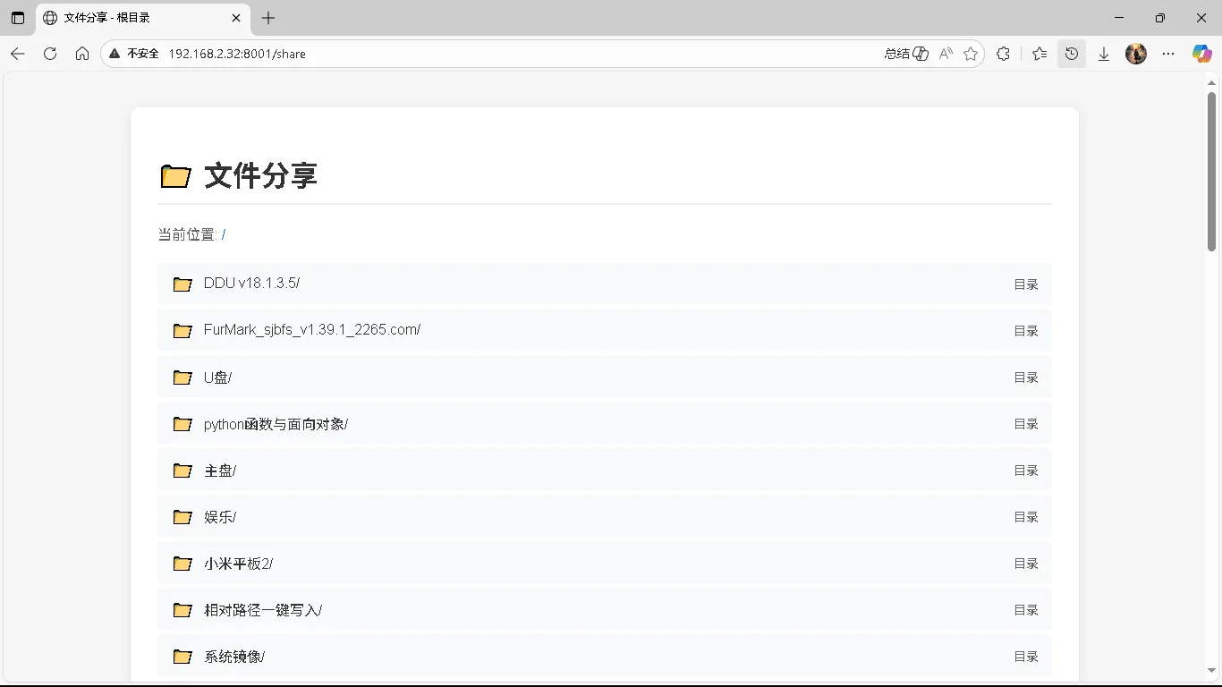The width and height of the screenshot is (1222, 687).
Task: Open the browser settings menu (...)
Action: 1168,54
